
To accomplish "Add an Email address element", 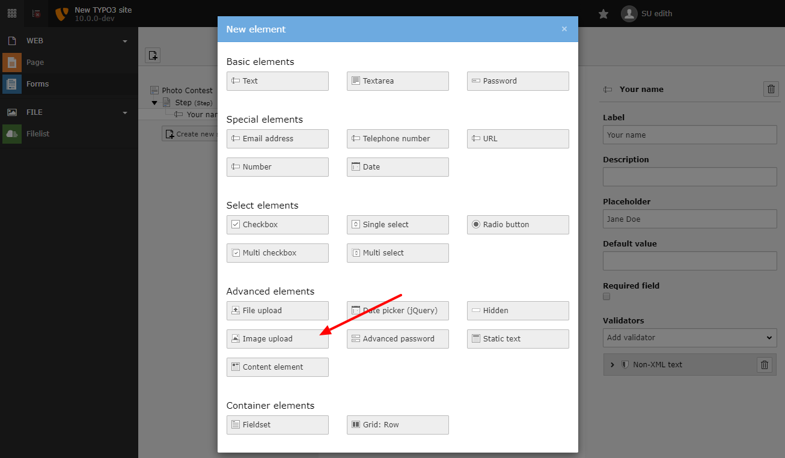I will tap(277, 139).
